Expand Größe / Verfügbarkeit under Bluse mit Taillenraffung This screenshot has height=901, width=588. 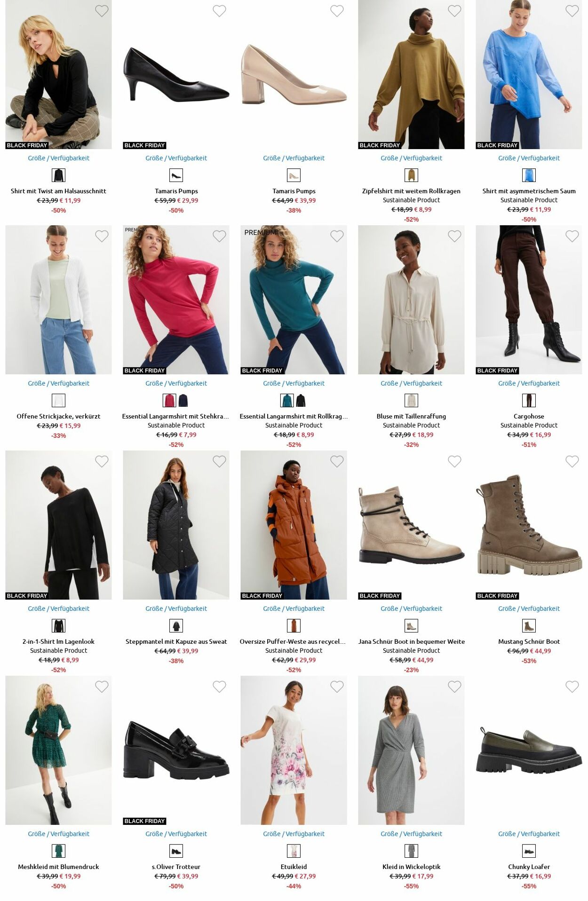coord(411,383)
